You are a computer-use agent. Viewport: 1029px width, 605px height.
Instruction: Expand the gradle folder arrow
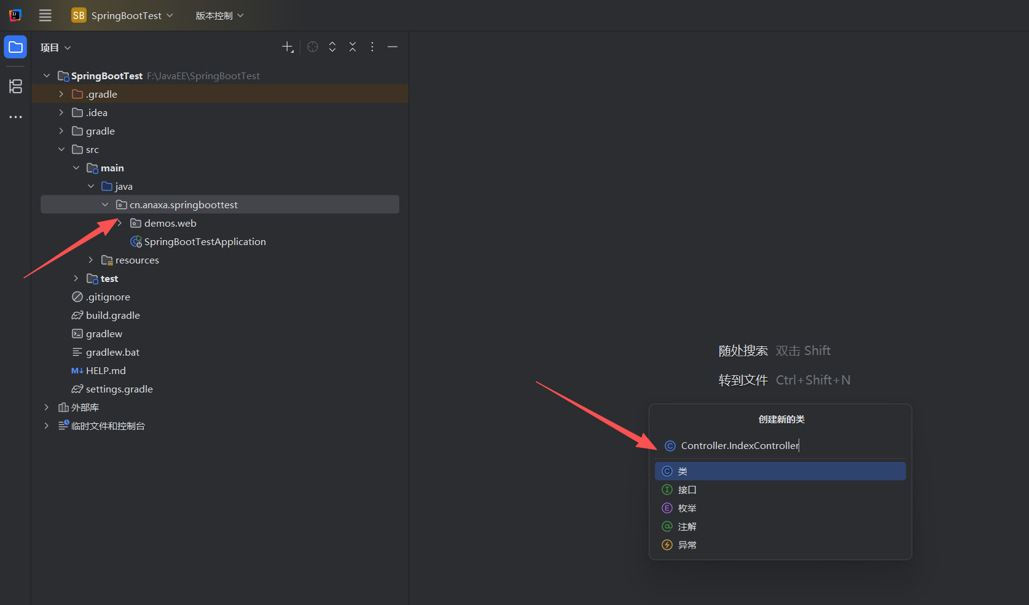point(61,131)
